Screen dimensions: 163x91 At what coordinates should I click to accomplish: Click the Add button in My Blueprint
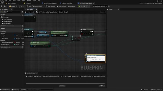click(3, 12)
